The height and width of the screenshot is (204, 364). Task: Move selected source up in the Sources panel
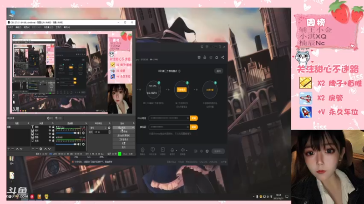pos(45,149)
